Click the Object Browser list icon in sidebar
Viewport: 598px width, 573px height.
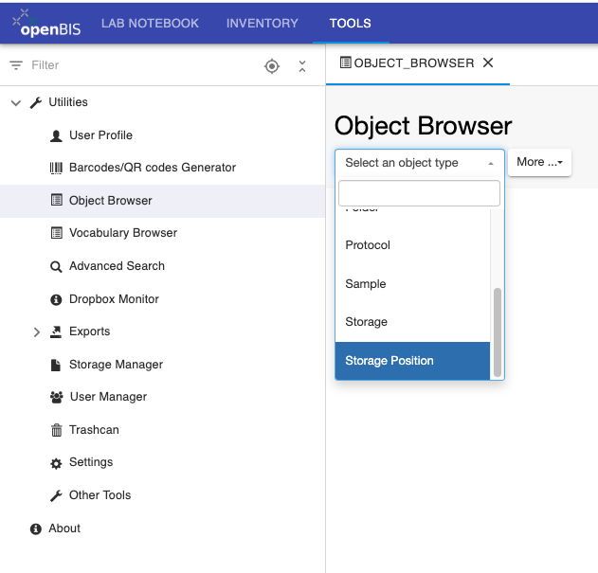pos(57,200)
